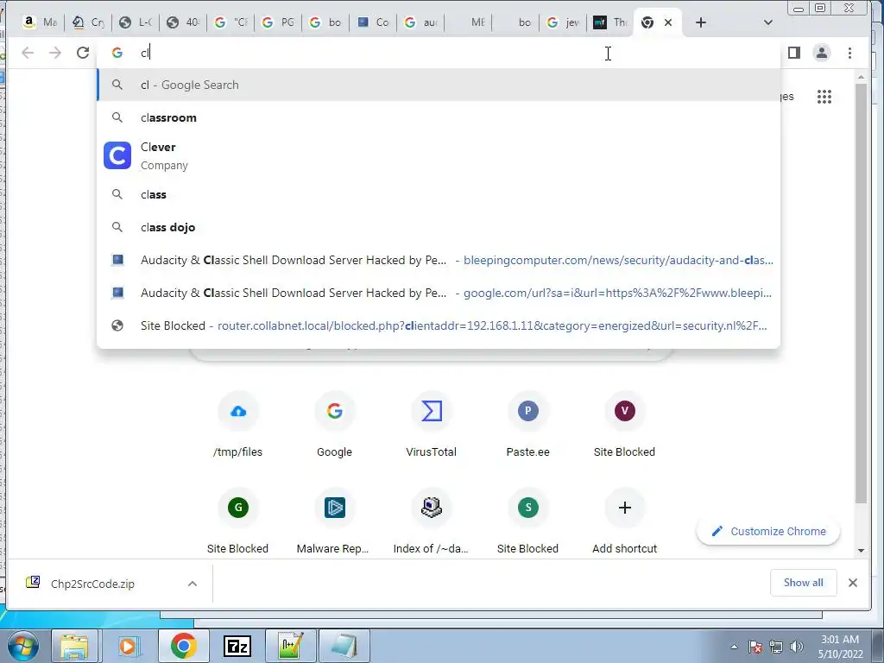Switch to the 'jew' Google tab
The height and width of the screenshot is (663, 884).
pos(563,22)
